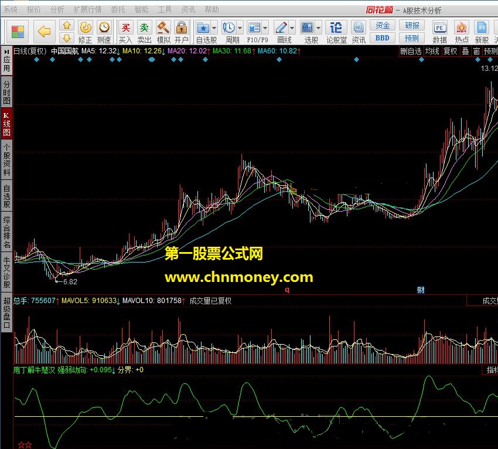The image size is (498, 449).
Task: Toggle the 预测 option in chart header
Action: click(x=490, y=51)
